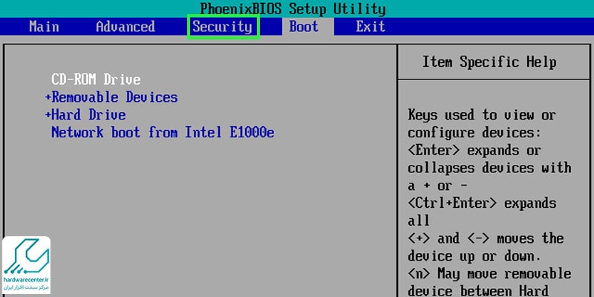The image size is (594, 297).
Task: Click 'collapses devices with' help line
Action: click(x=489, y=168)
